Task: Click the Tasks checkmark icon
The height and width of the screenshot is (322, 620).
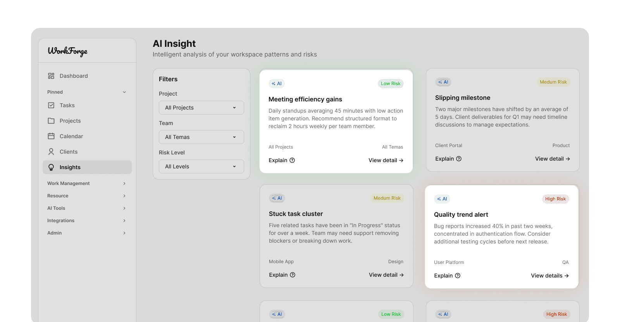Action: tap(51, 105)
